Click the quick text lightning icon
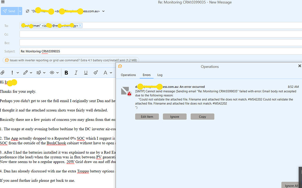The image size is (302, 188). click(x=38, y=72)
